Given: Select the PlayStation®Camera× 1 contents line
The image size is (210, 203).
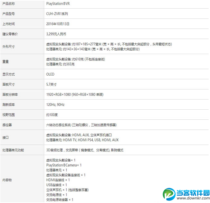Looking at the screenshot, I should 64,165.
